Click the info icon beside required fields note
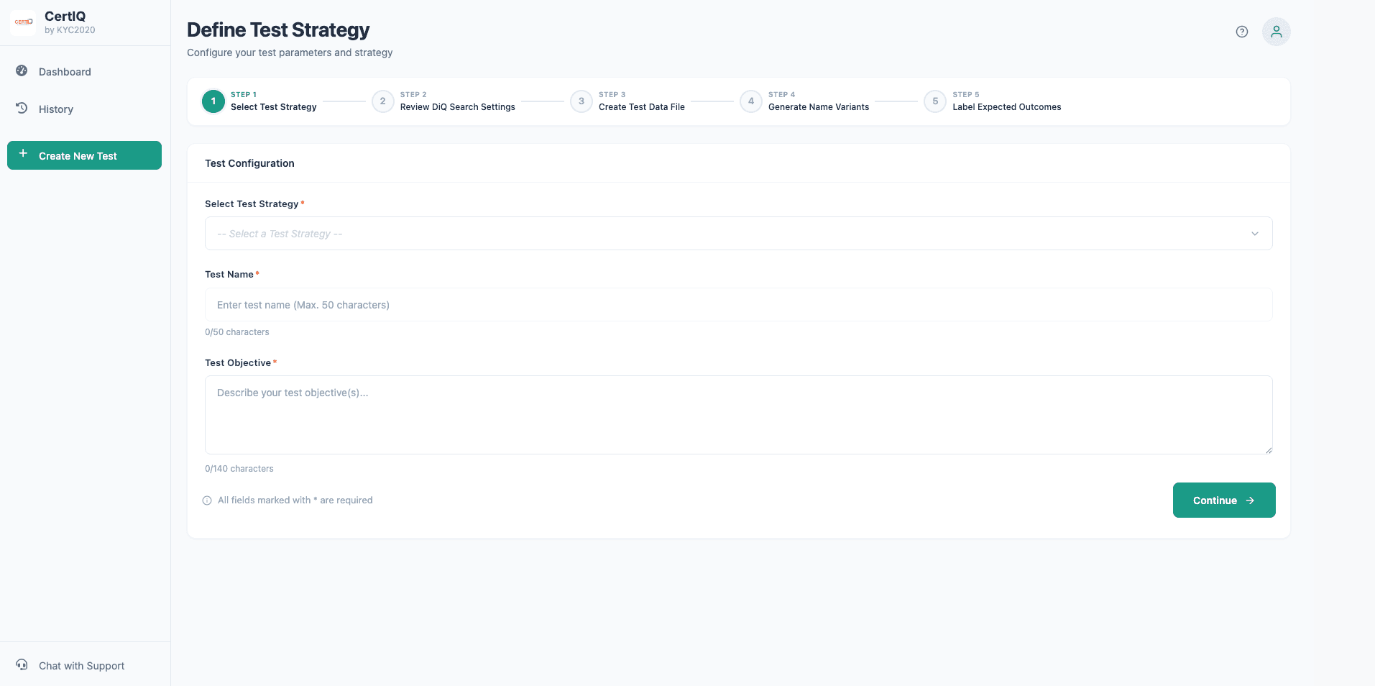The image size is (1375, 686). point(207,500)
